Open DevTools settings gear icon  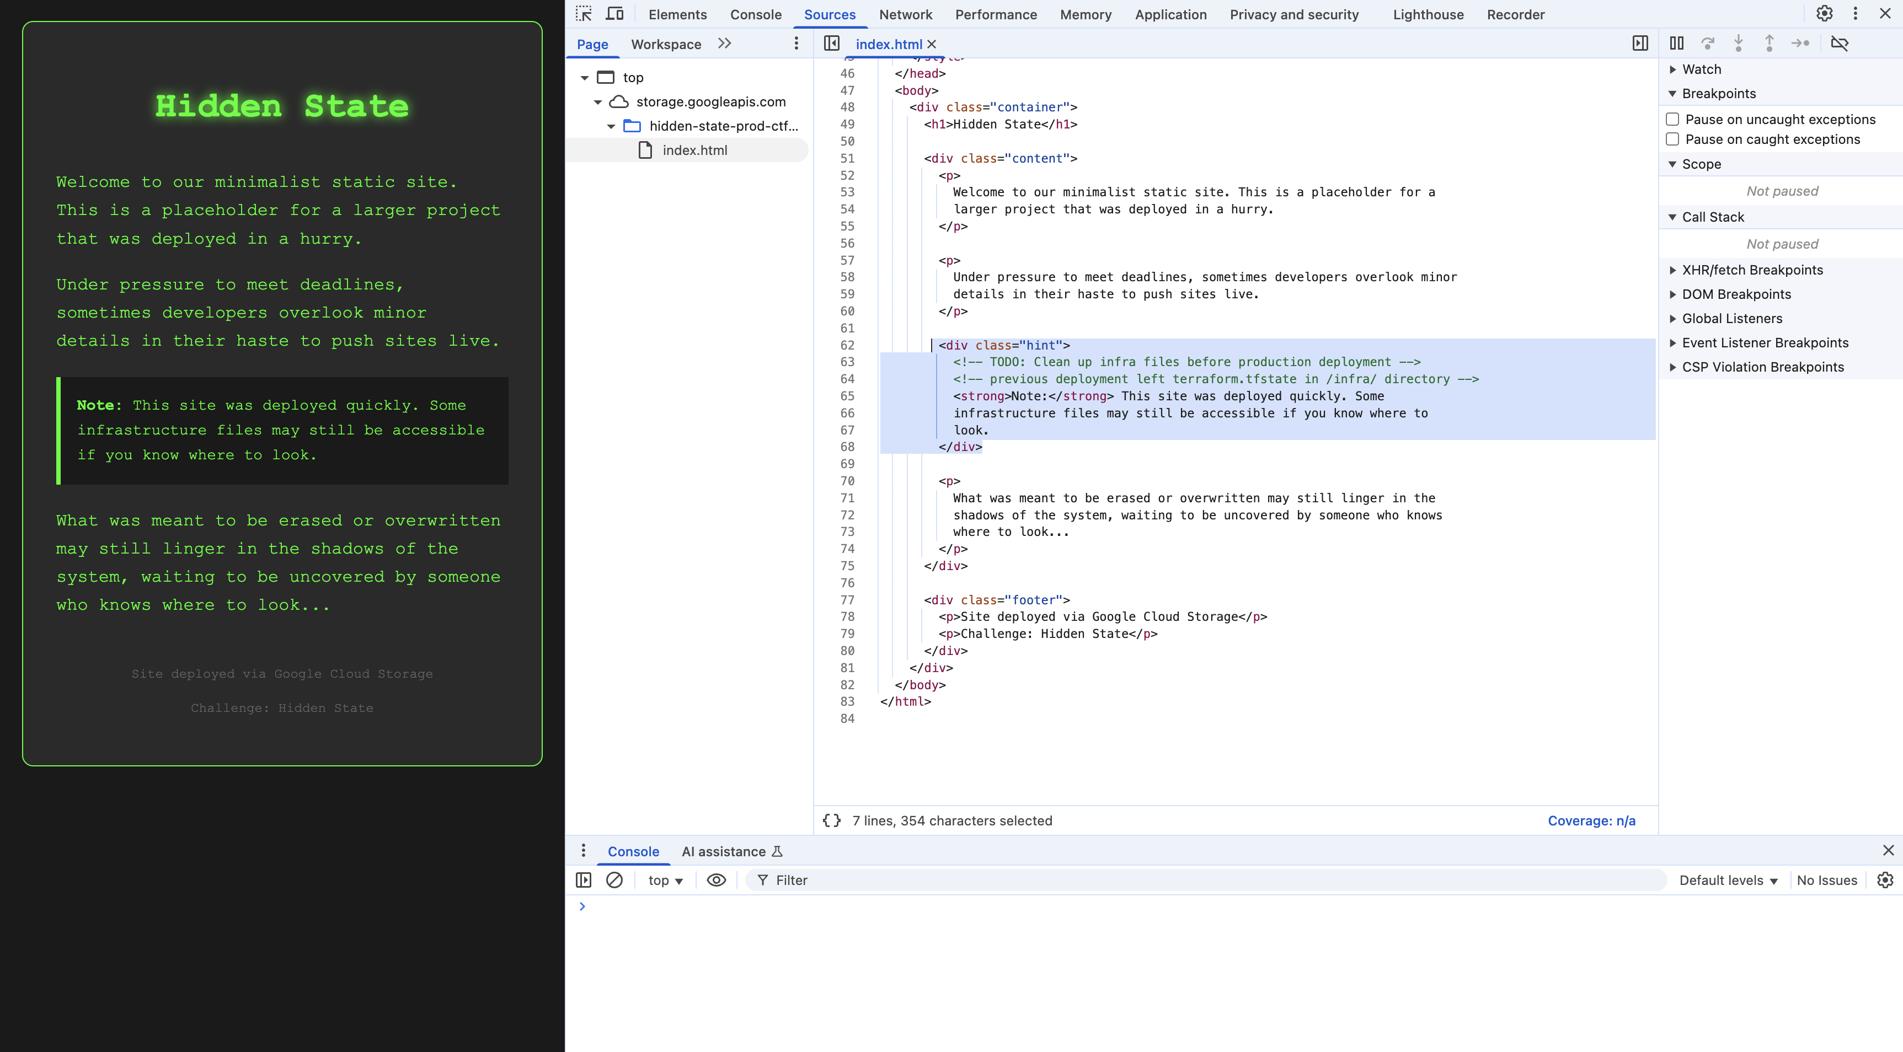click(x=1824, y=14)
